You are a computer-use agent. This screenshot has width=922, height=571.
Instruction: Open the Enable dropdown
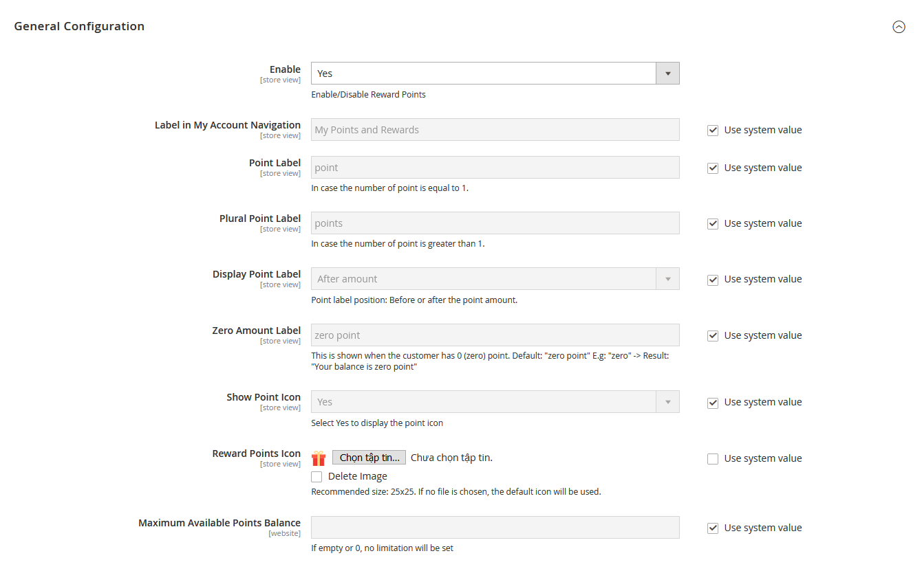495,74
